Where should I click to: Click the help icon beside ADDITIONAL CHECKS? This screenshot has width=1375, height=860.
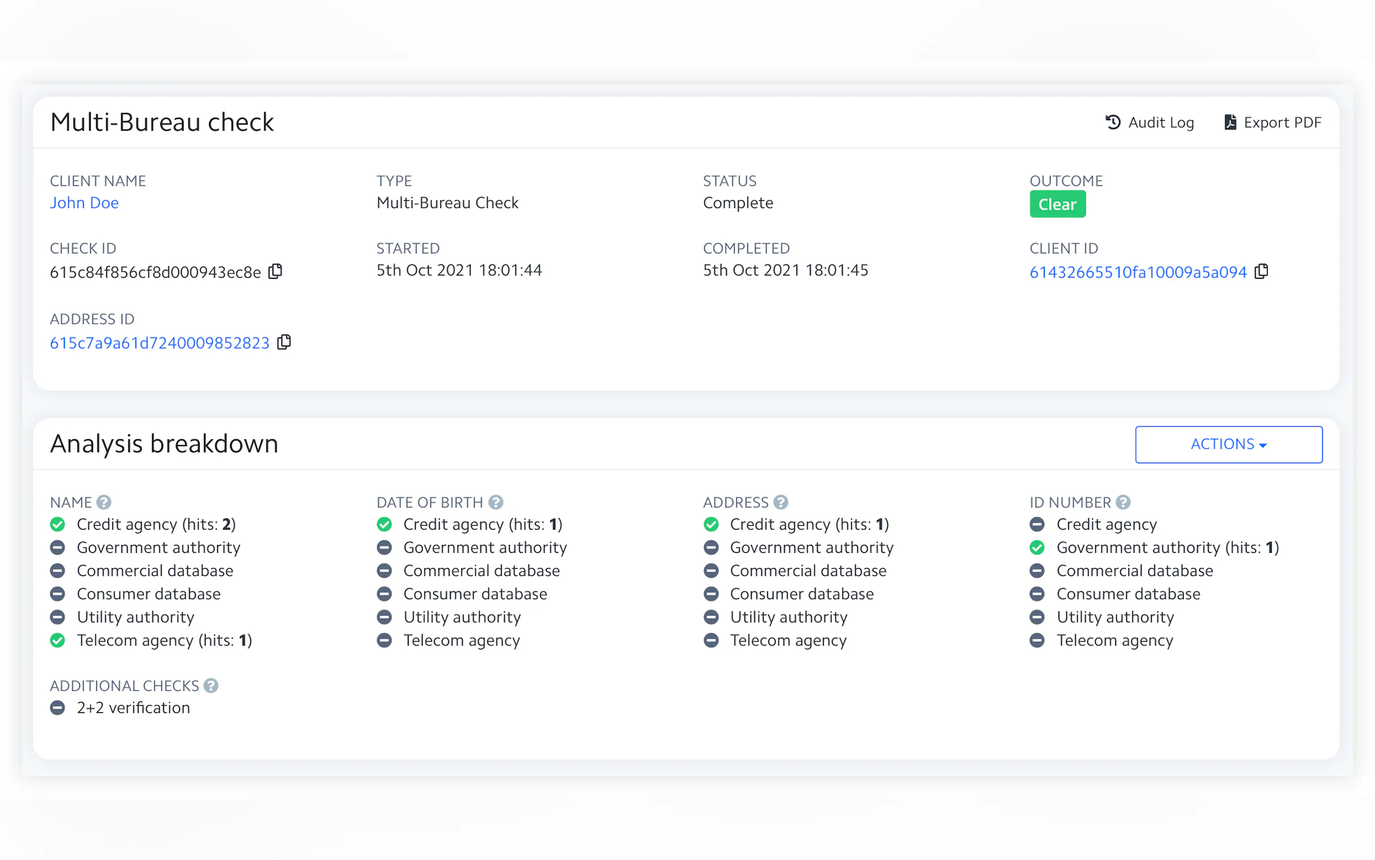pyautogui.click(x=211, y=686)
